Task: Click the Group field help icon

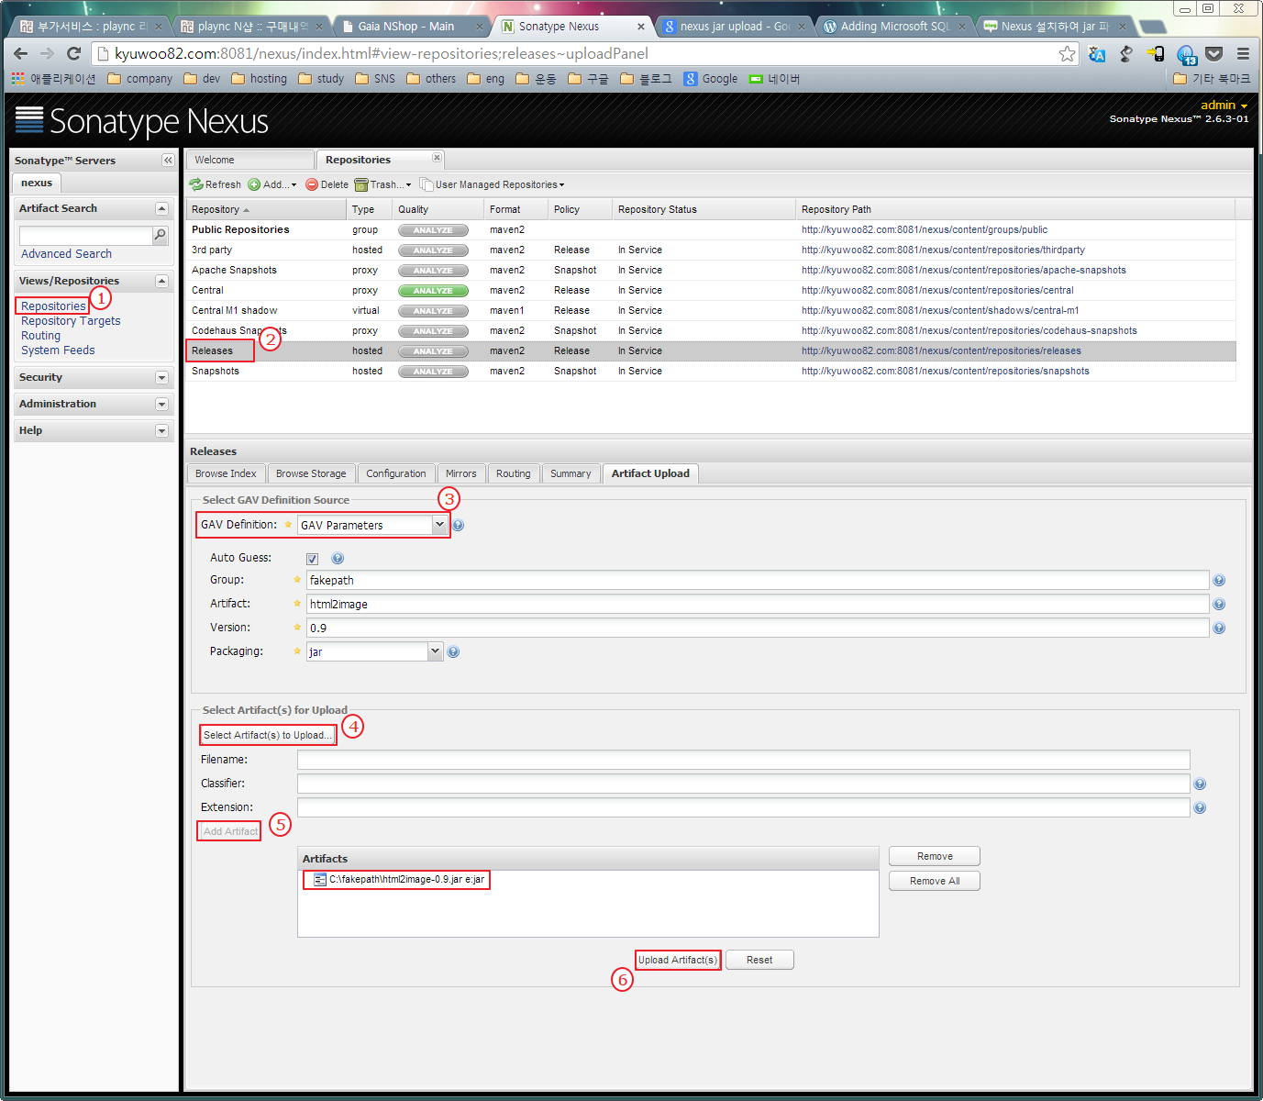Action: click(x=1219, y=580)
